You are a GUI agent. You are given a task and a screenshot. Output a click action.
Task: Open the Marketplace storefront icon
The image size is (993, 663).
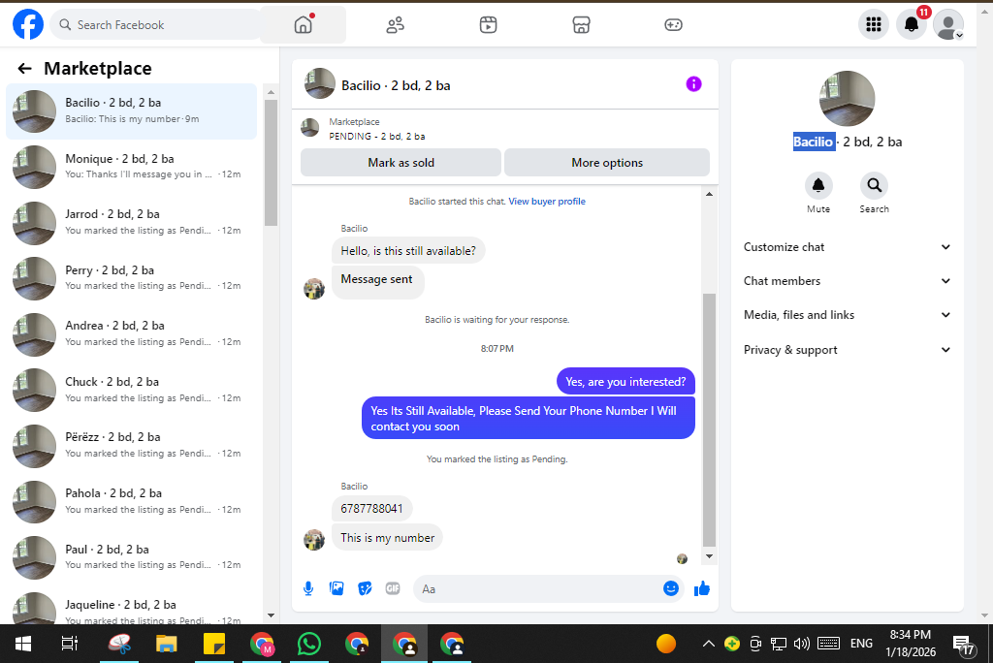tap(581, 24)
